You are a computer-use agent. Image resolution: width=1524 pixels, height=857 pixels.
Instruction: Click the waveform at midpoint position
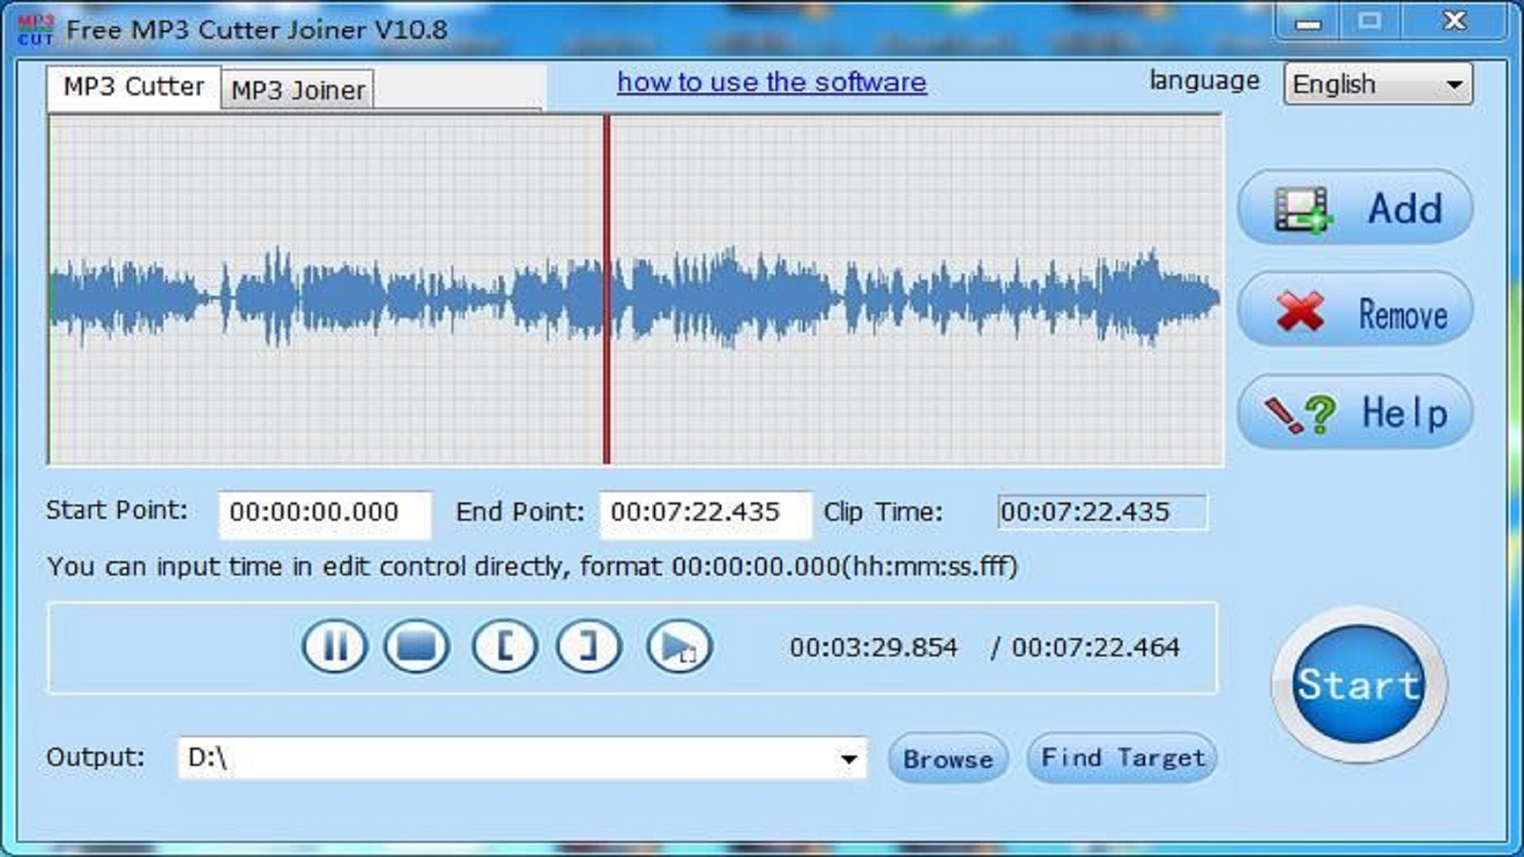click(x=637, y=291)
